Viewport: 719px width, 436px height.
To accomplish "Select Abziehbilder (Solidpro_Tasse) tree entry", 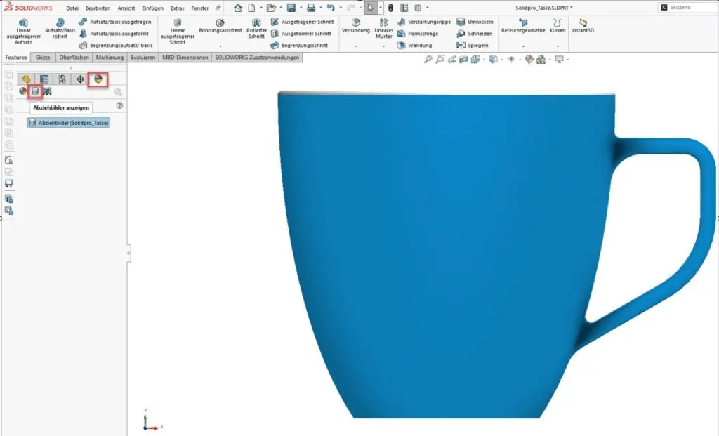I will click(x=69, y=123).
